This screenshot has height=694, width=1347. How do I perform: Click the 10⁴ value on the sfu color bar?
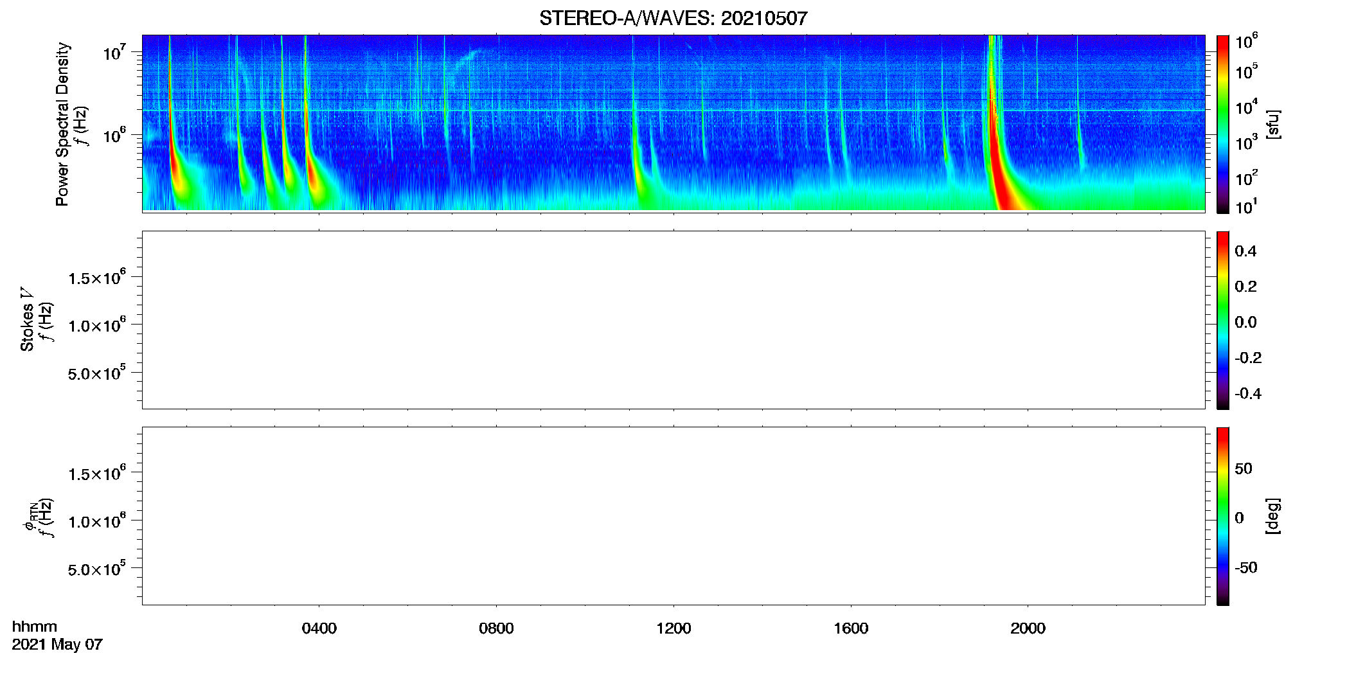point(1246,107)
